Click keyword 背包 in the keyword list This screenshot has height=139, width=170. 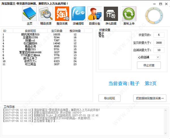coord(101,36)
